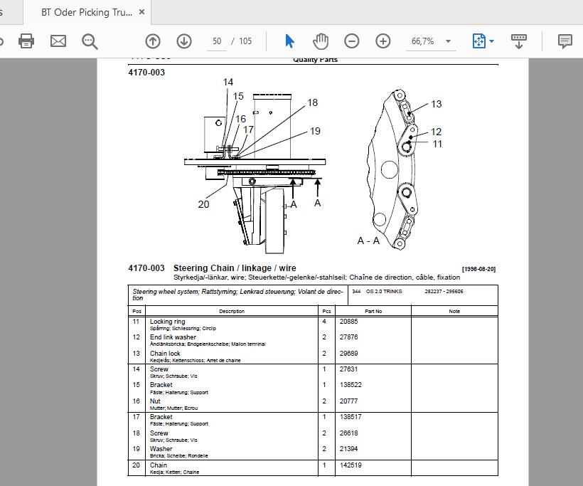Click callout number 18 in diagram
The image size is (583, 486).
pyautogui.click(x=312, y=102)
